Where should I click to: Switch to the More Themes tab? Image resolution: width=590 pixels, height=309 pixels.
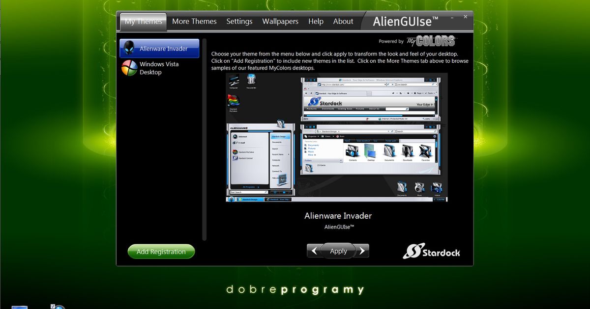[x=194, y=22]
